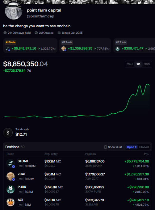Viewport: 155px width, 210px height.
Task: Click the MC badge next to $157.1M
Action: (21, 179)
